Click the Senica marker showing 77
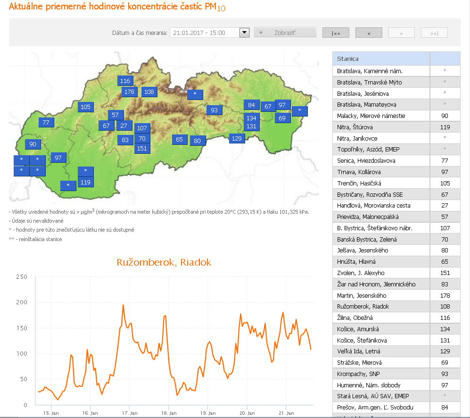Image resolution: width=470 pixels, height=418 pixels. pos(46,122)
